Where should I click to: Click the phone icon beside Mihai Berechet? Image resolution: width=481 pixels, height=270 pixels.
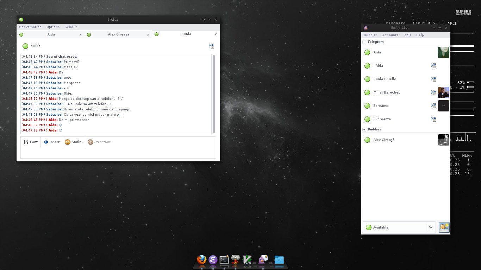coord(434,92)
